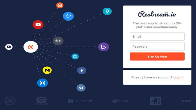Focus the Password input field
The image size is (196, 110).
pyautogui.click(x=157, y=46)
